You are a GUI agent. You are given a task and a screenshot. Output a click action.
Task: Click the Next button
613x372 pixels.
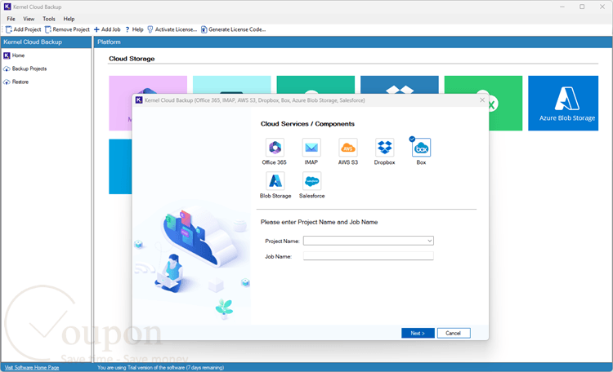pyautogui.click(x=418, y=333)
